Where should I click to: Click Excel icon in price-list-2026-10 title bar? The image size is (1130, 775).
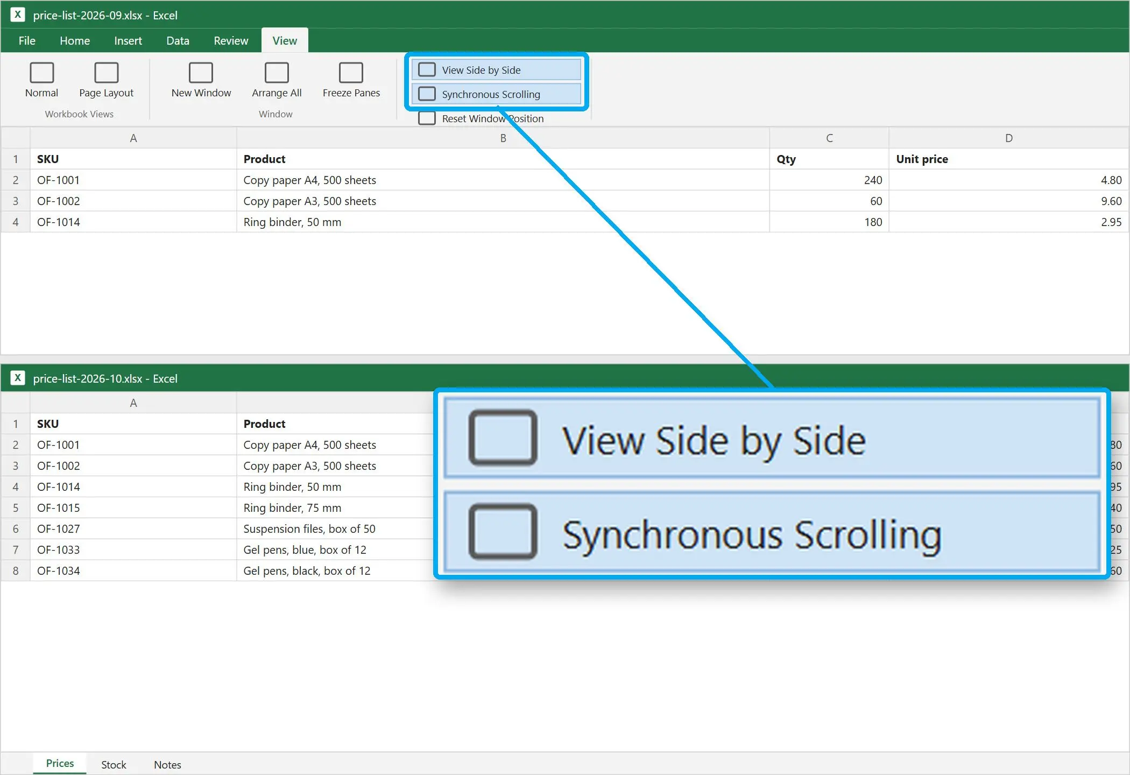coord(18,378)
